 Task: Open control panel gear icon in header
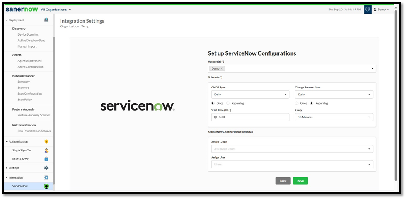click(368, 9)
